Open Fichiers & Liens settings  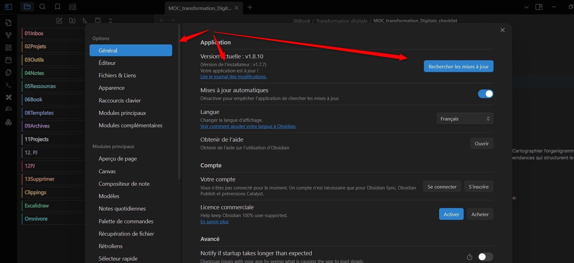131,75
